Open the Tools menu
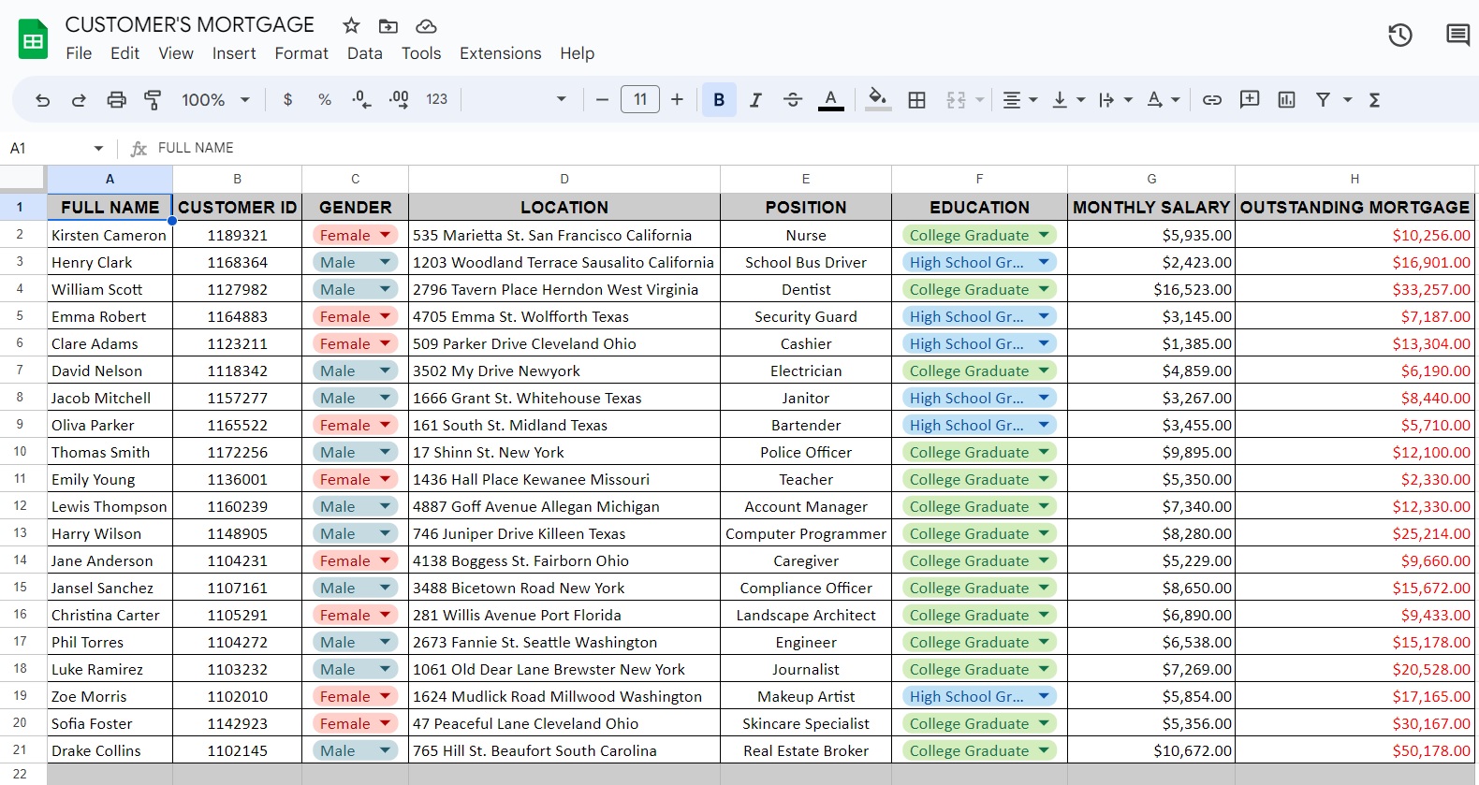This screenshot has height=785, width=1479. pyautogui.click(x=421, y=53)
